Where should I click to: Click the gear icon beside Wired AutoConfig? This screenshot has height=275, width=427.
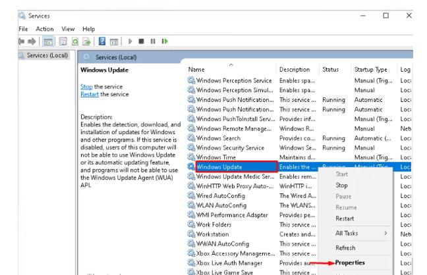point(191,195)
